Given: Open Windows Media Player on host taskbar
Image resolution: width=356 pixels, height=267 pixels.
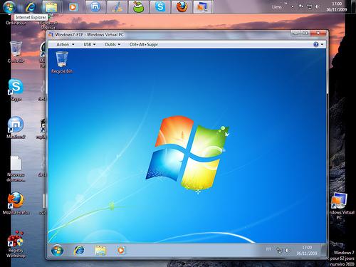Looking at the screenshot, I should pos(73,7).
